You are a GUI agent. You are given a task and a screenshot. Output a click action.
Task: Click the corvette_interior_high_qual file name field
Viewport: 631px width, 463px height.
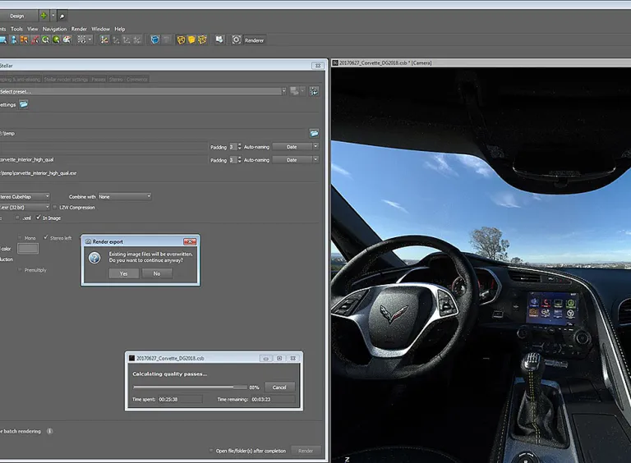(104, 159)
